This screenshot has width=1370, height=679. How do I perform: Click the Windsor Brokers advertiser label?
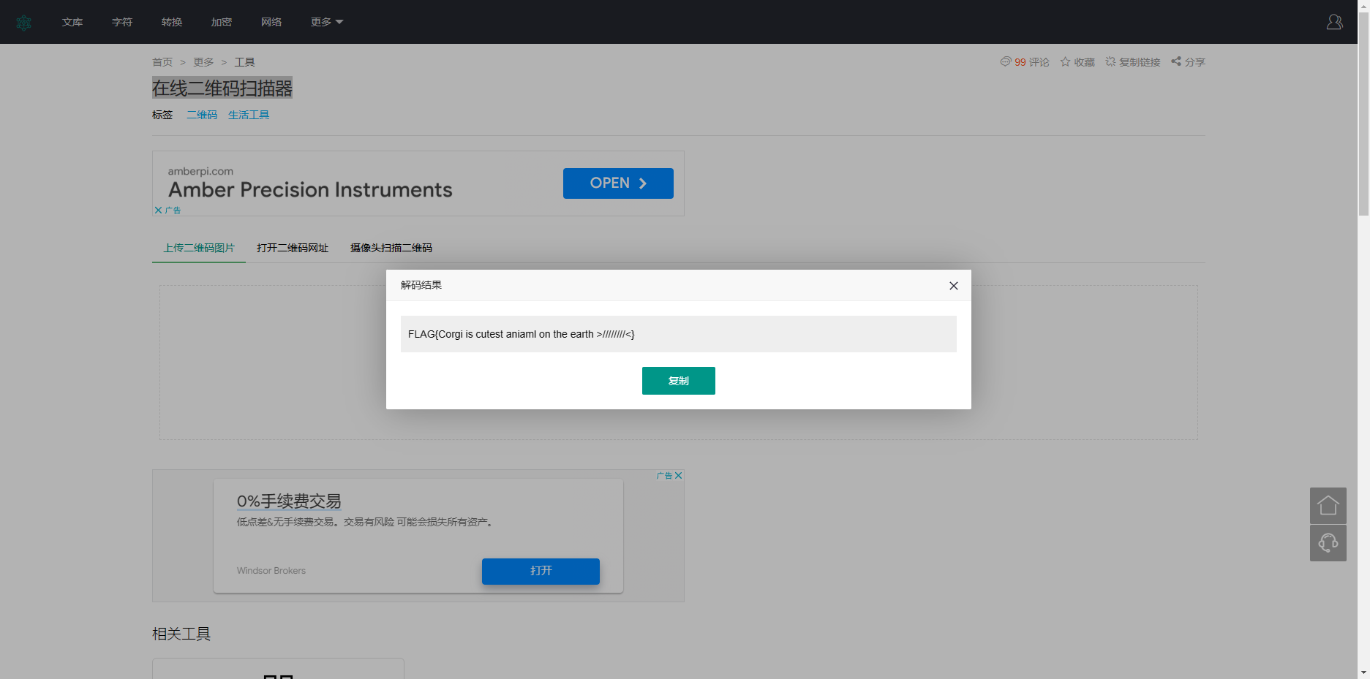[x=271, y=571]
